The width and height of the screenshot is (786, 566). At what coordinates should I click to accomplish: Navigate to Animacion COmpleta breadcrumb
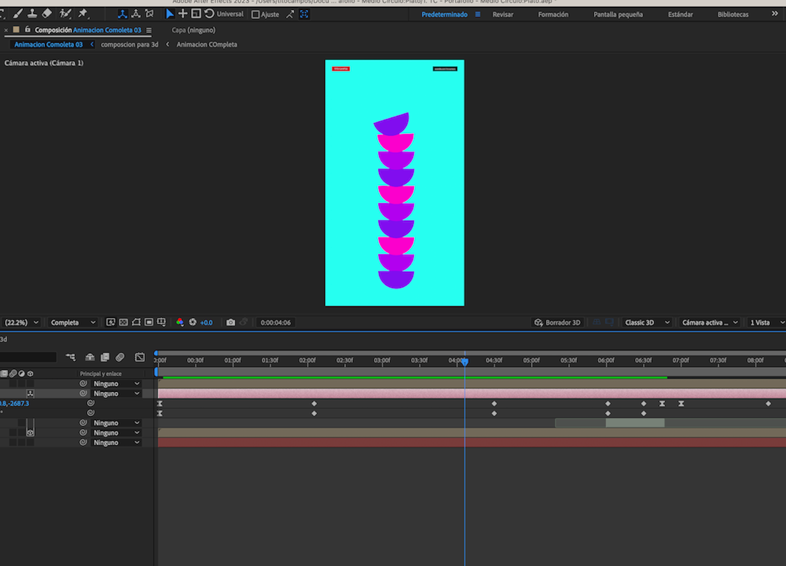pos(207,44)
